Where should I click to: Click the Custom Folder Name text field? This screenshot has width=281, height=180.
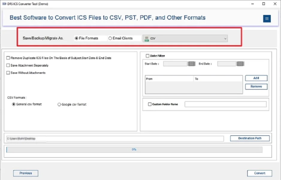225,104
